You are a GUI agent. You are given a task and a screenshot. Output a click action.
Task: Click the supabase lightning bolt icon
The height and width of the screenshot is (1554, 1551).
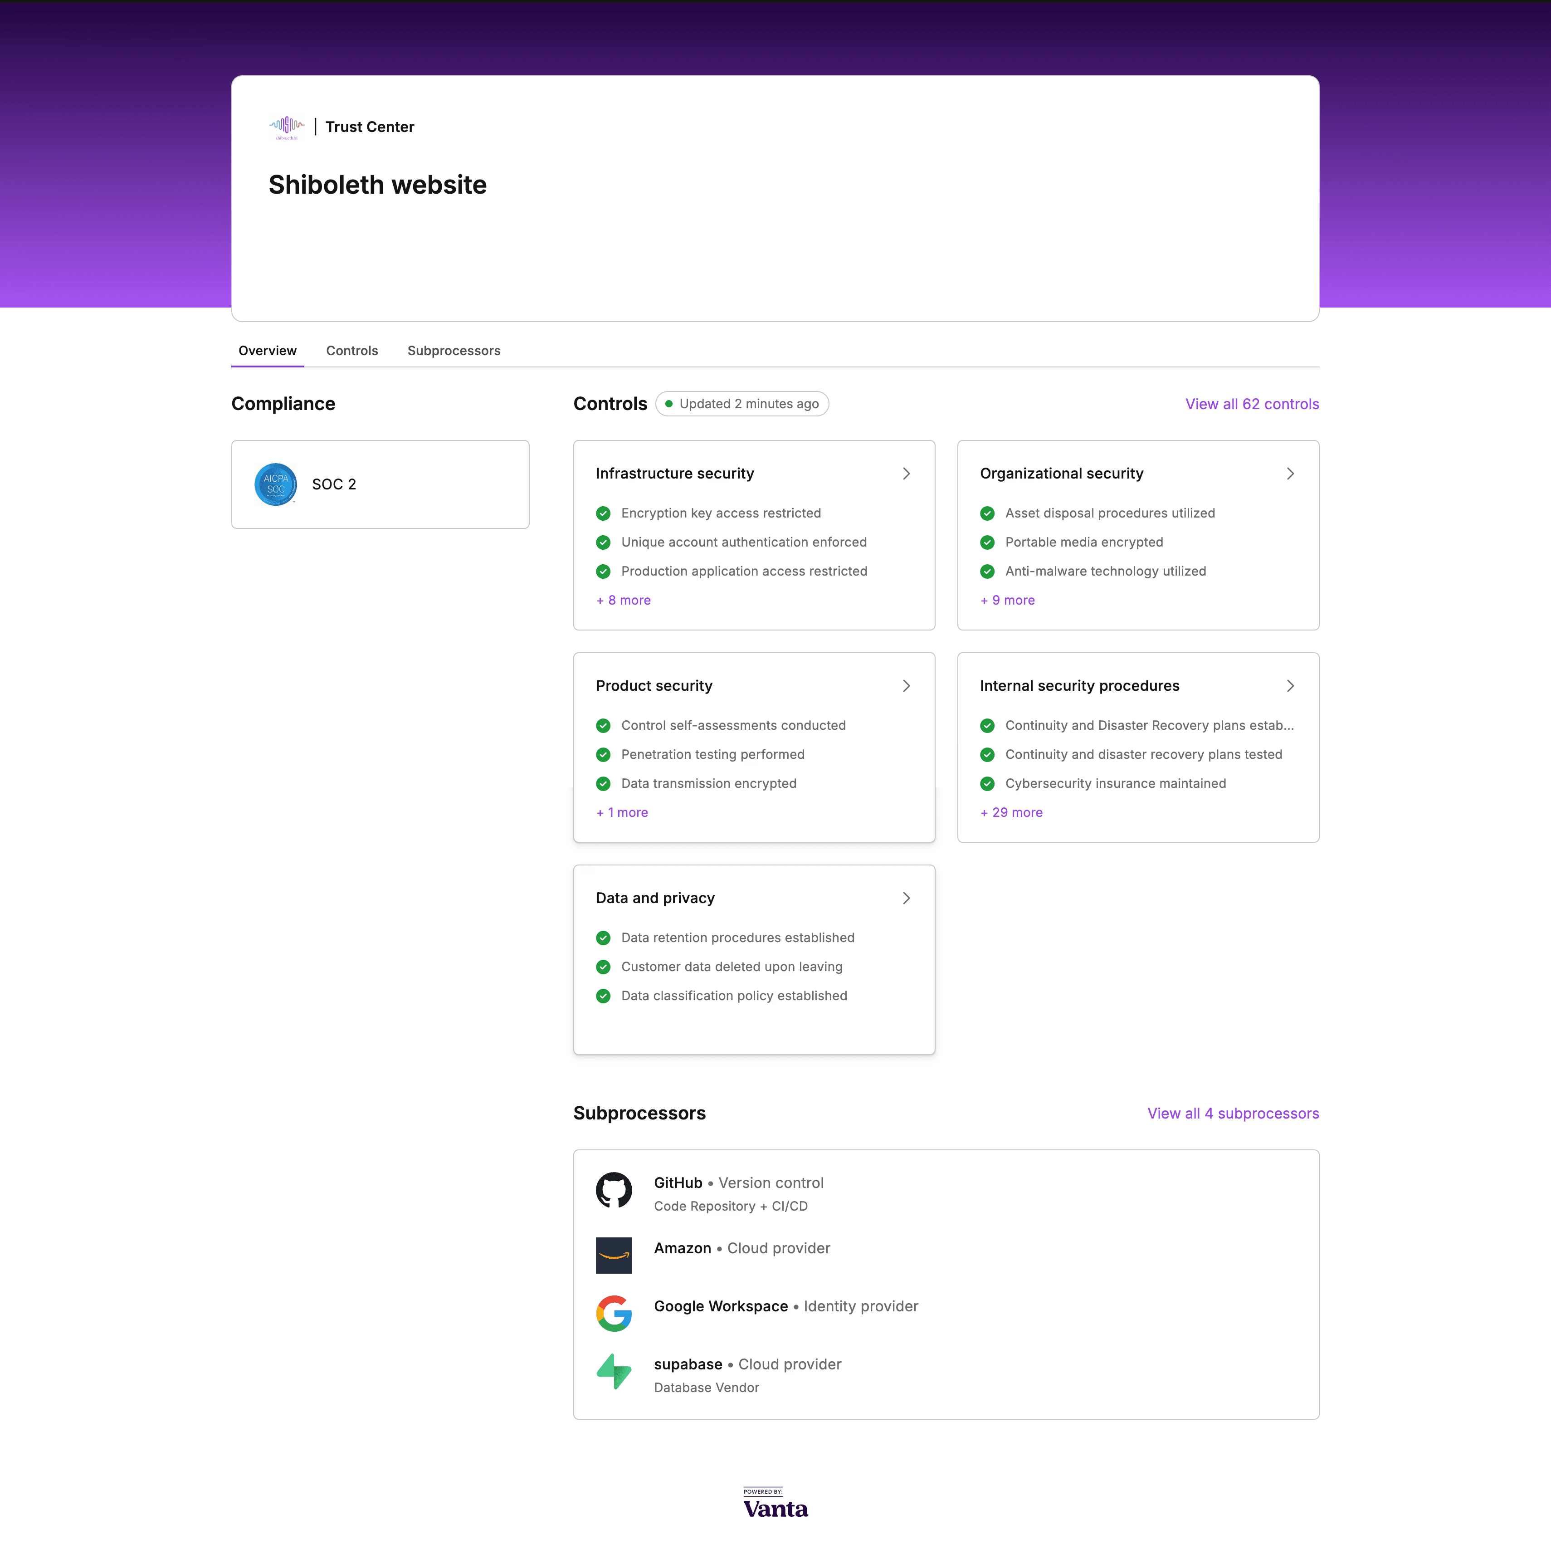[x=614, y=1371]
